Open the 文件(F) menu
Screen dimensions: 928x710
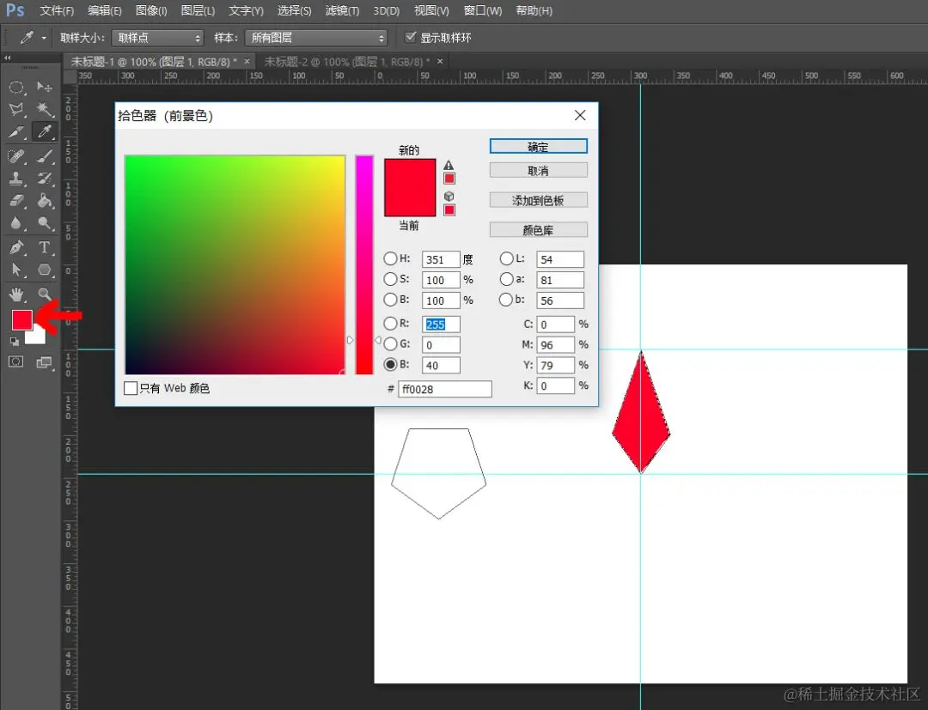coord(57,10)
